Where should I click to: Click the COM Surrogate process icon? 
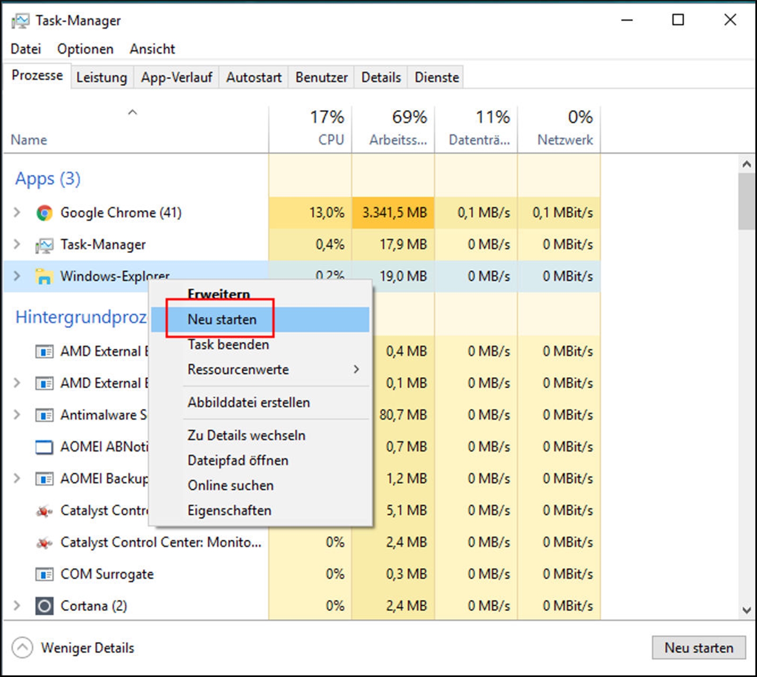(44, 574)
